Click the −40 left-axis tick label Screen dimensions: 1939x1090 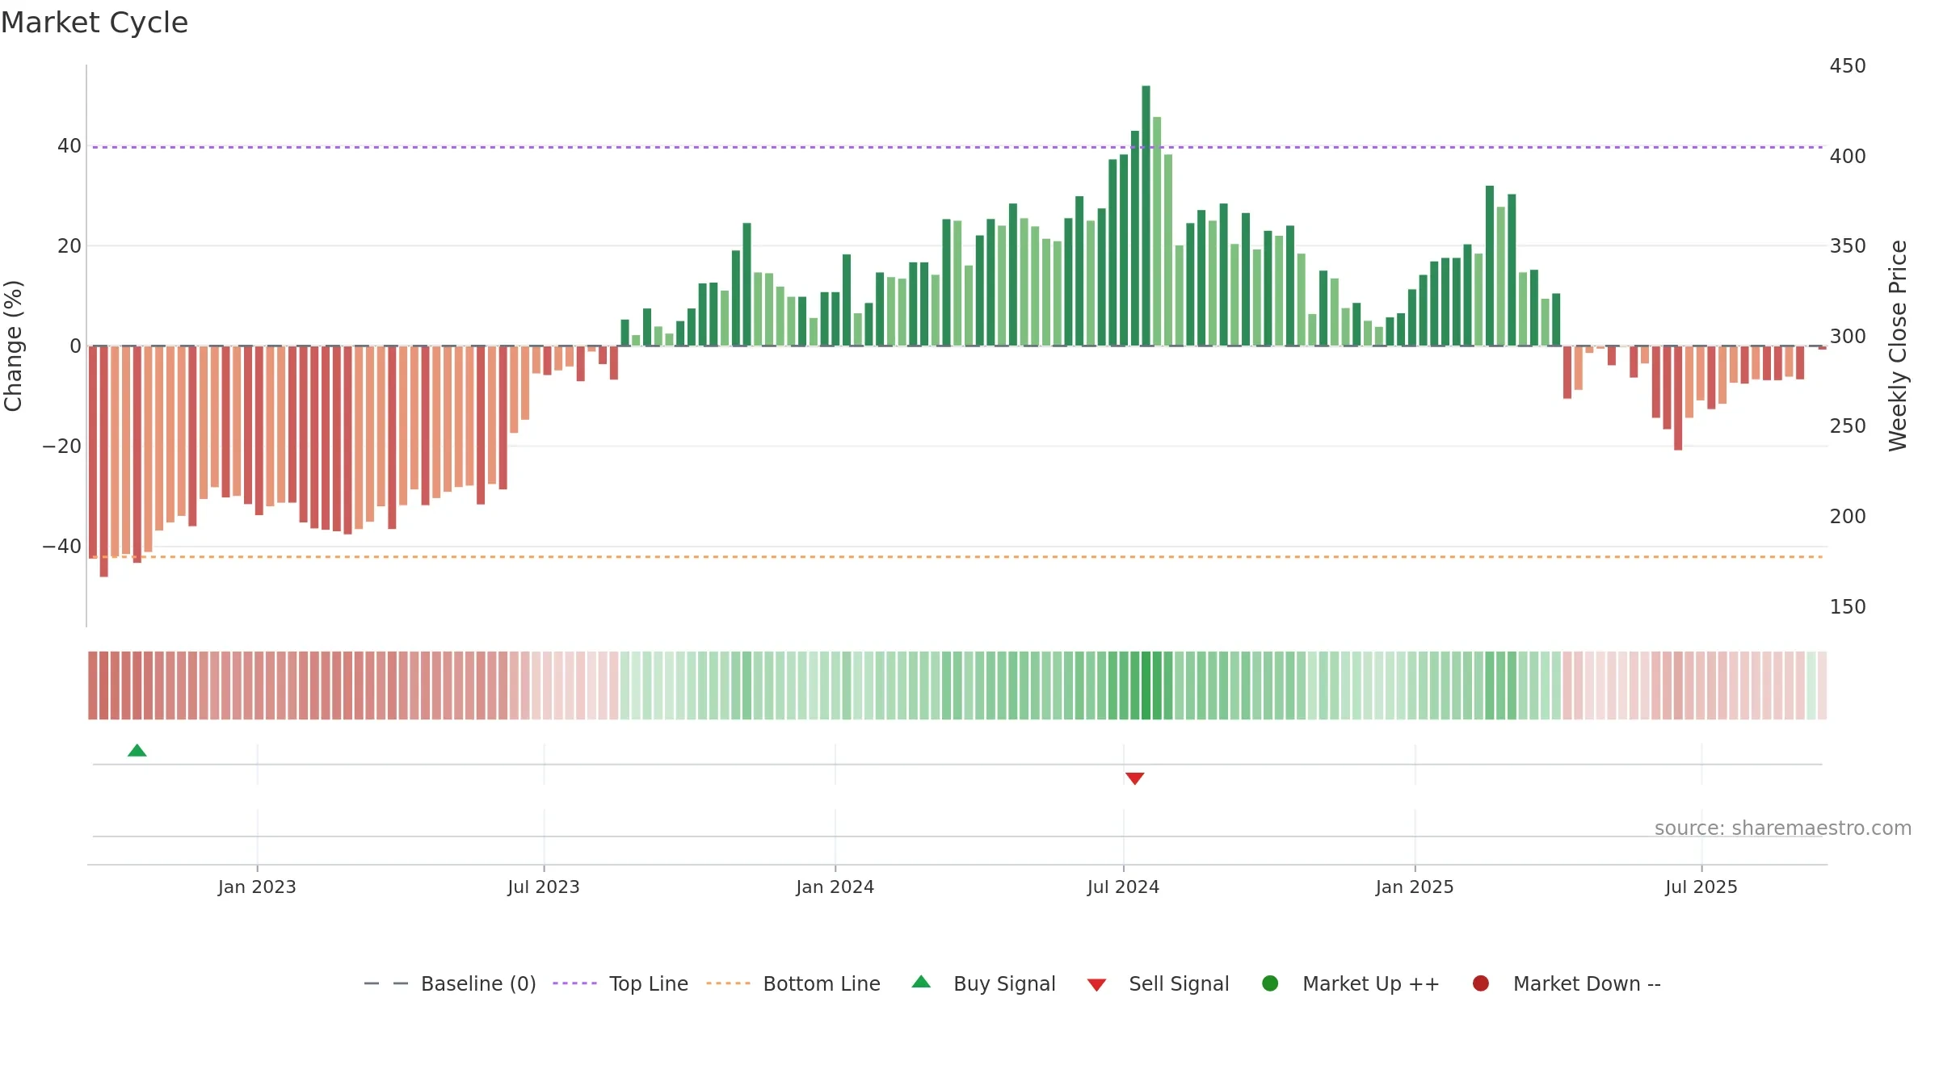click(62, 547)
